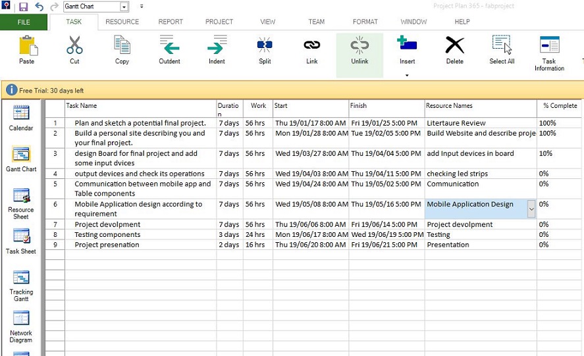The height and width of the screenshot is (356, 584).
Task: Select row number 1 header
Action: tap(55, 123)
